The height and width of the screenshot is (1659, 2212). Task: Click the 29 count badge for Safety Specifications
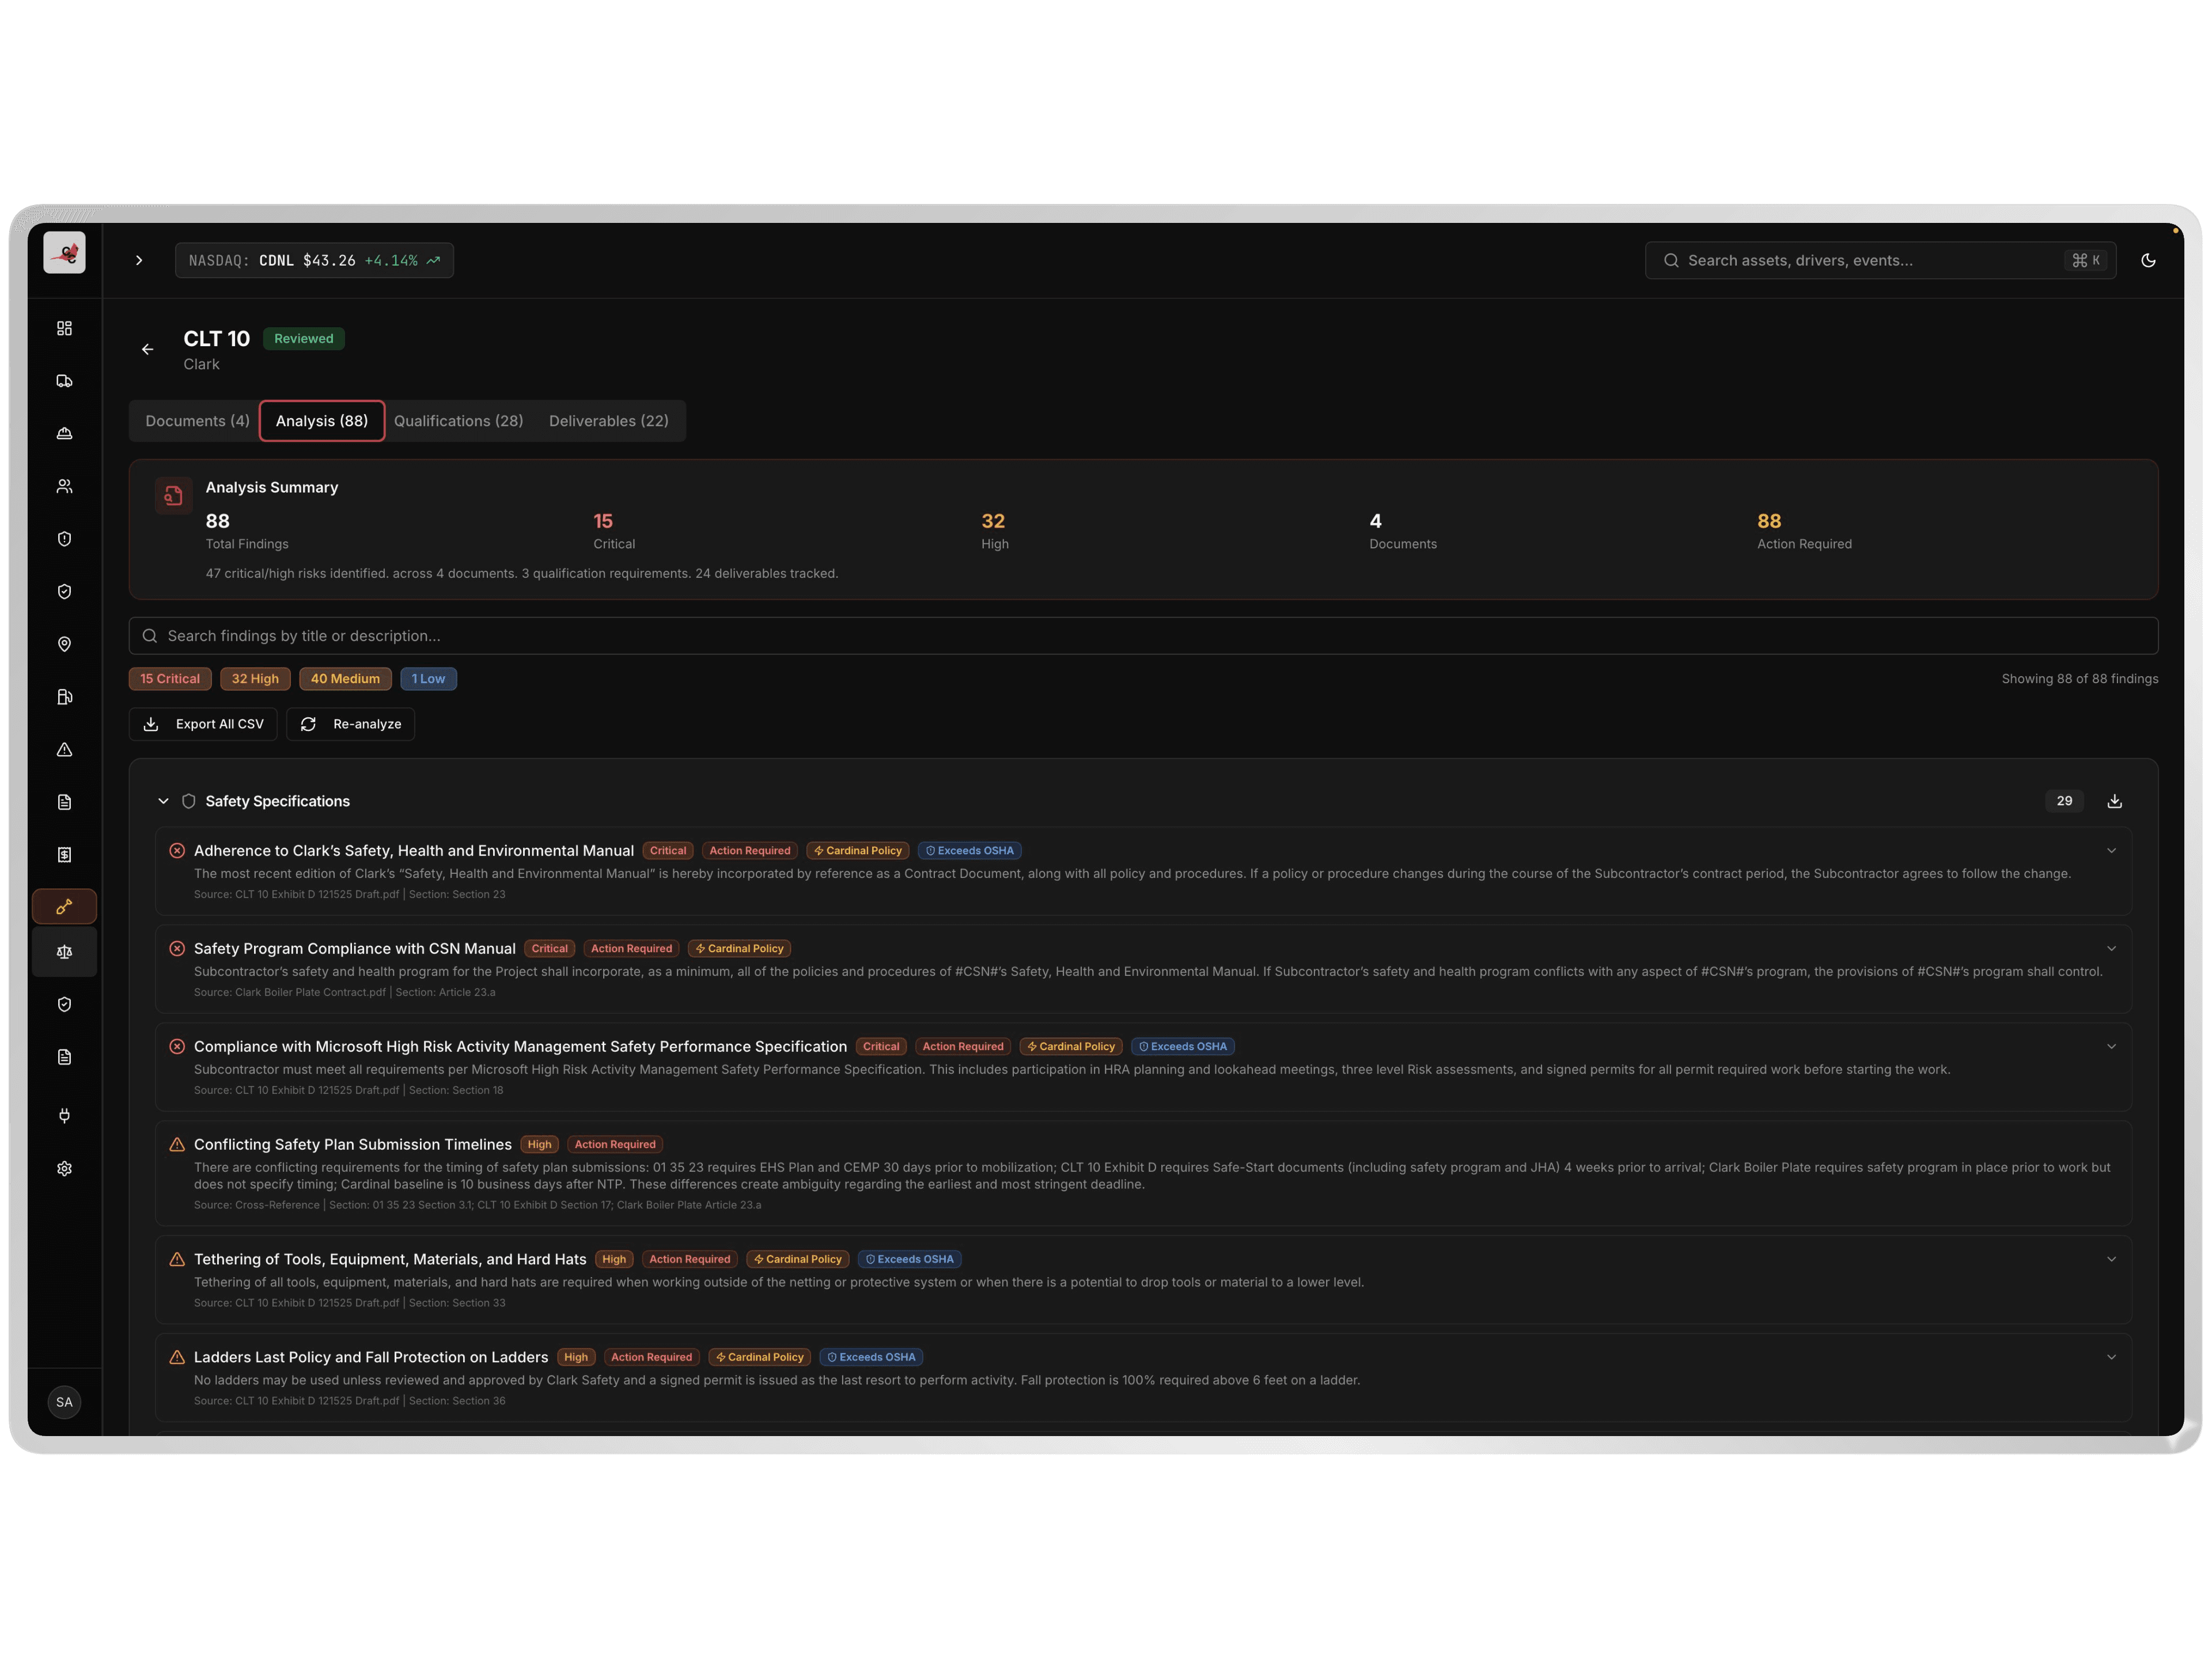click(x=2064, y=801)
